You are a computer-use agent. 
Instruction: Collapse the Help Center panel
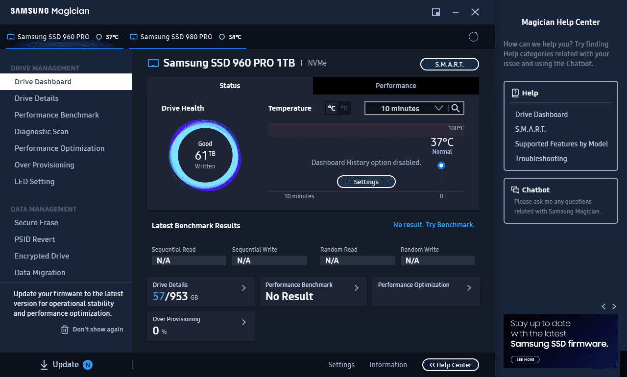(x=450, y=365)
